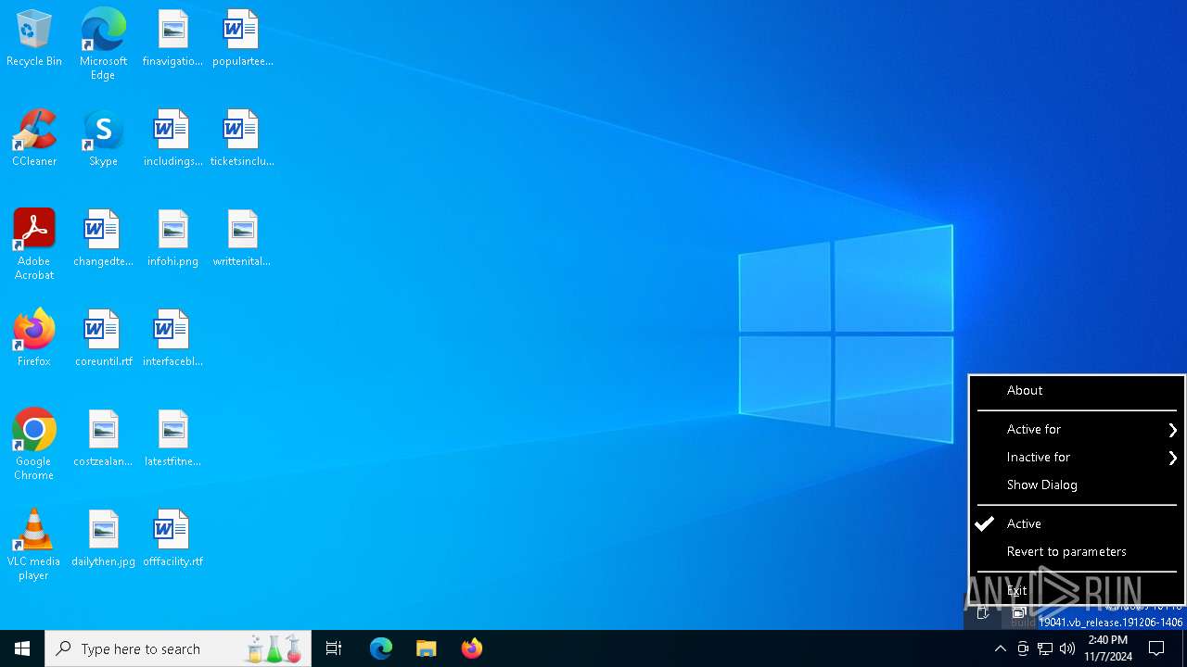This screenshot has height=667, width=1187.
Task: Open File Explorer from the taskbar
Action: coord(426,648)
